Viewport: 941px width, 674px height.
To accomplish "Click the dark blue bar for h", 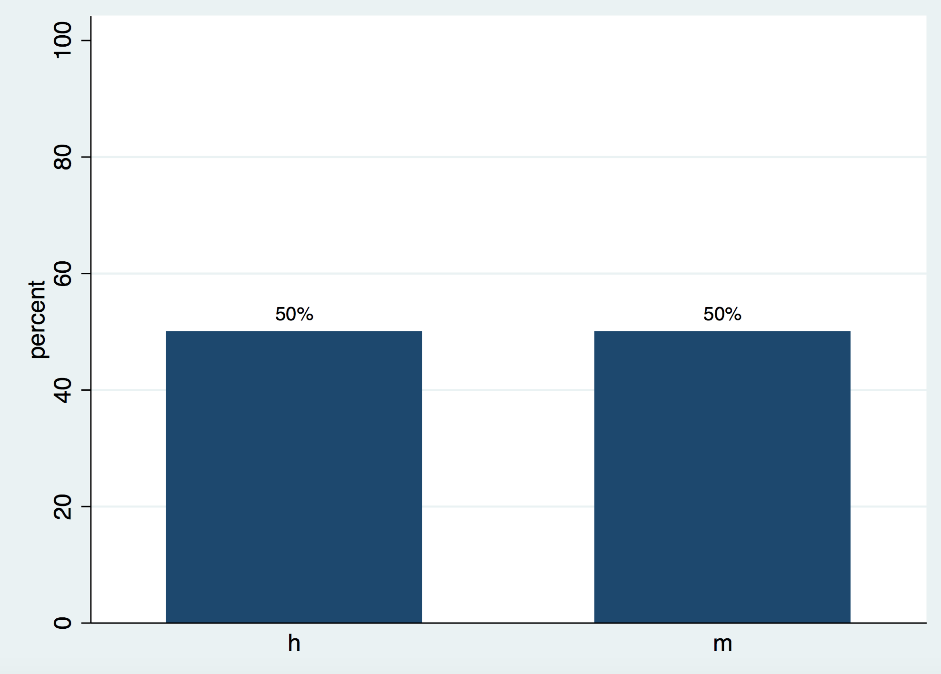I will tap(294, 476).
